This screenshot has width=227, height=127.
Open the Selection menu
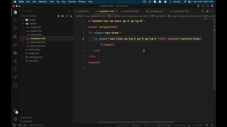pyautogui.click(x=43, y=2)
